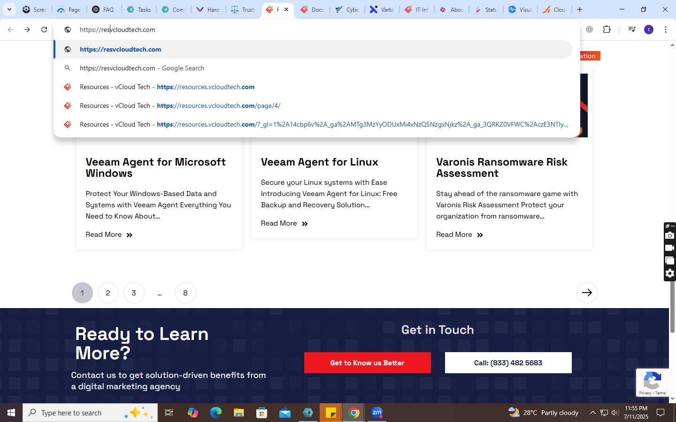Viewport: 676px width, 422px height.
Task: Switch to the FAQ tab
Action: [x=103, y=9]
